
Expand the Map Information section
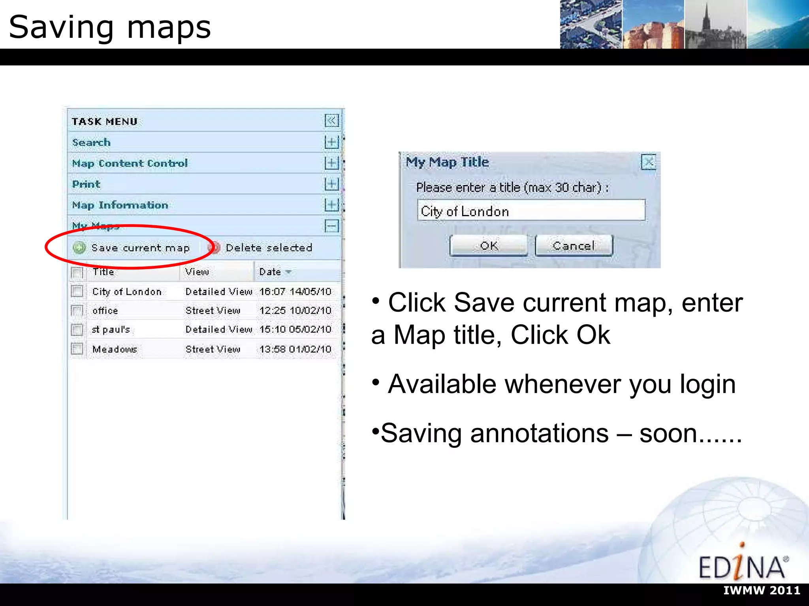point(331,205)
